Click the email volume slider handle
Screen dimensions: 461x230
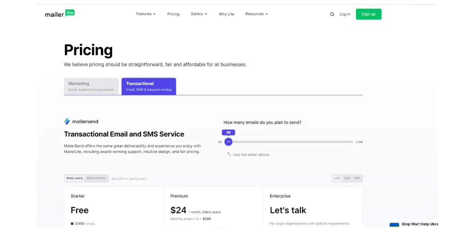228,142
